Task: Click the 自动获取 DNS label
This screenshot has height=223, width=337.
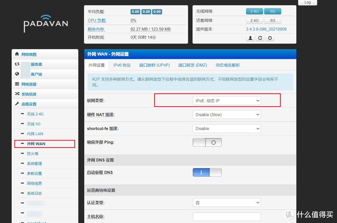Action: point(100,172)
